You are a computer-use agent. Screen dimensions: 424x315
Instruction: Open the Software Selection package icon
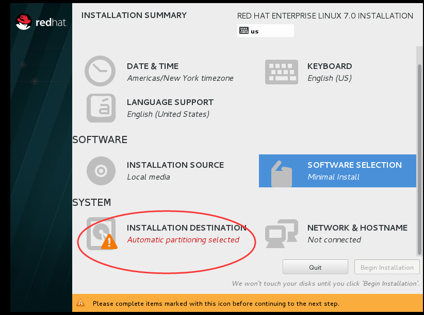282,173
